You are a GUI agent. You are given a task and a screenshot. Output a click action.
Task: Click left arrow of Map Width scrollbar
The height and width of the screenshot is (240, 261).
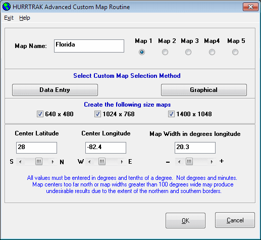(179, 162)
